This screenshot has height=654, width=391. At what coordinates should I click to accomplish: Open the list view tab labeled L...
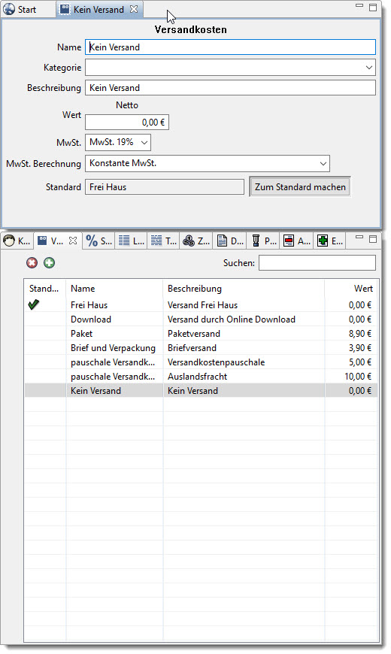131,241
